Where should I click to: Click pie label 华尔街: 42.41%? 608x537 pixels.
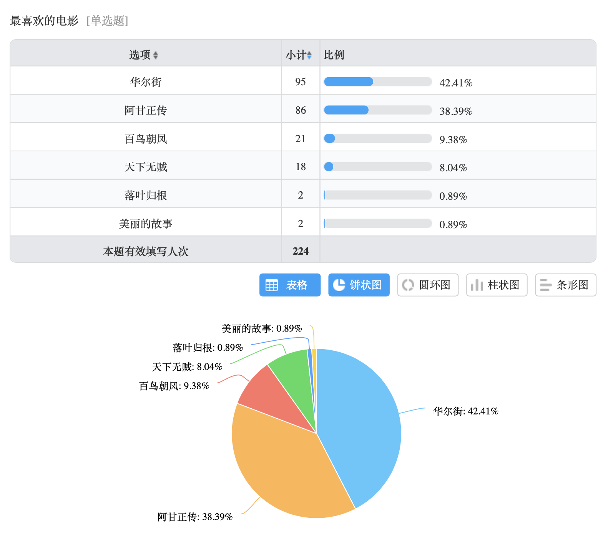click(466, 411)
